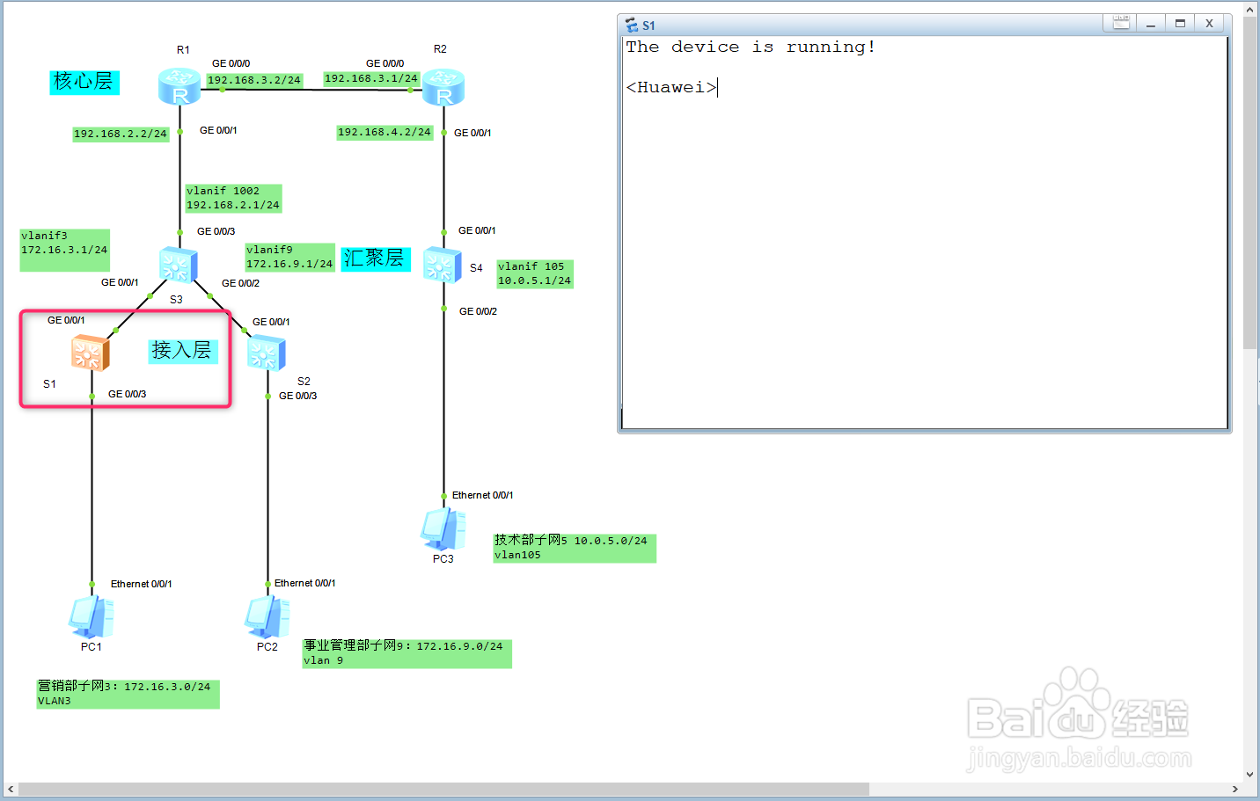Click the 192.168.3.1/24 address label
1260x801 pixels.
click(x=370, y=78)
